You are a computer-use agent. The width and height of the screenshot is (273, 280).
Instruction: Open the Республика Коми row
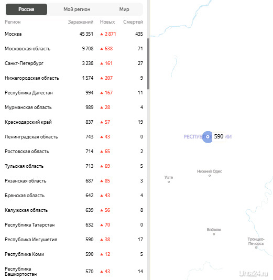74,254
